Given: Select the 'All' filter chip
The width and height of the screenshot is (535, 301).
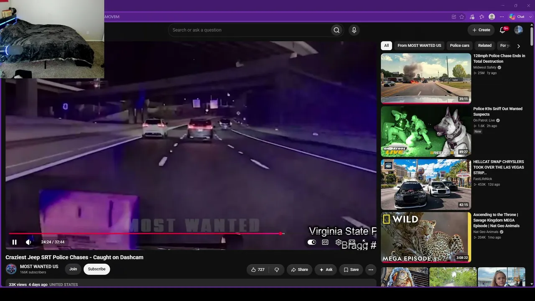Looking at the screenshot, I should 387,46.
